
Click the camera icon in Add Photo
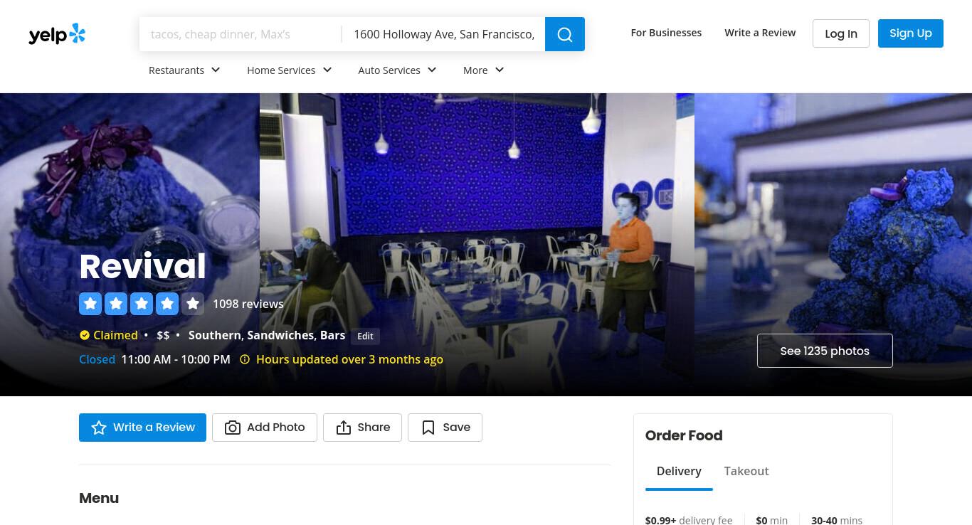[233, 428]
